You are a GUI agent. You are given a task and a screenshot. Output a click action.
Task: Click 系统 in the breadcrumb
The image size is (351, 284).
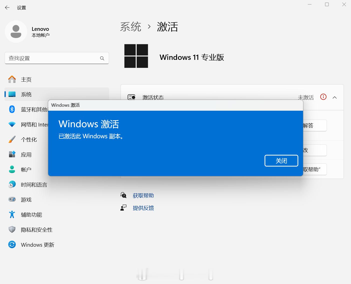131,27
